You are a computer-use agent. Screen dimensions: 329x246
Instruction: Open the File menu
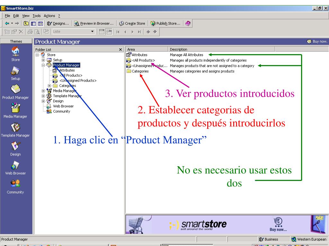(7, 16)
